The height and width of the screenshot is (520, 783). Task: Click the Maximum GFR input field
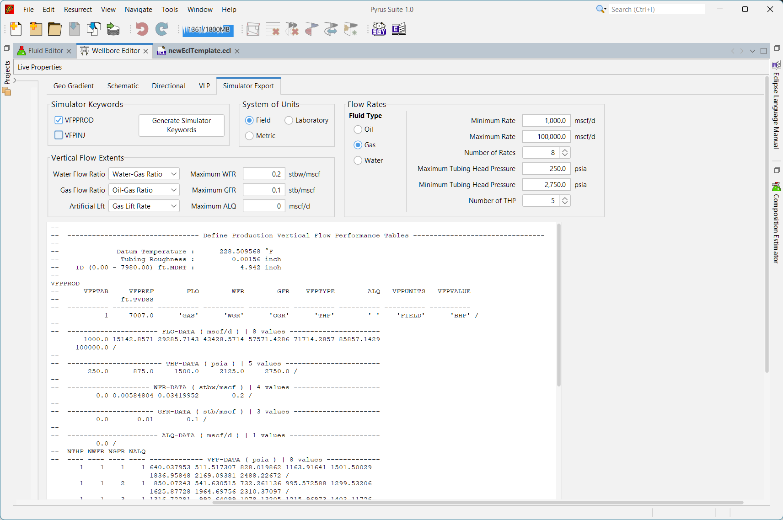(264, 190)
